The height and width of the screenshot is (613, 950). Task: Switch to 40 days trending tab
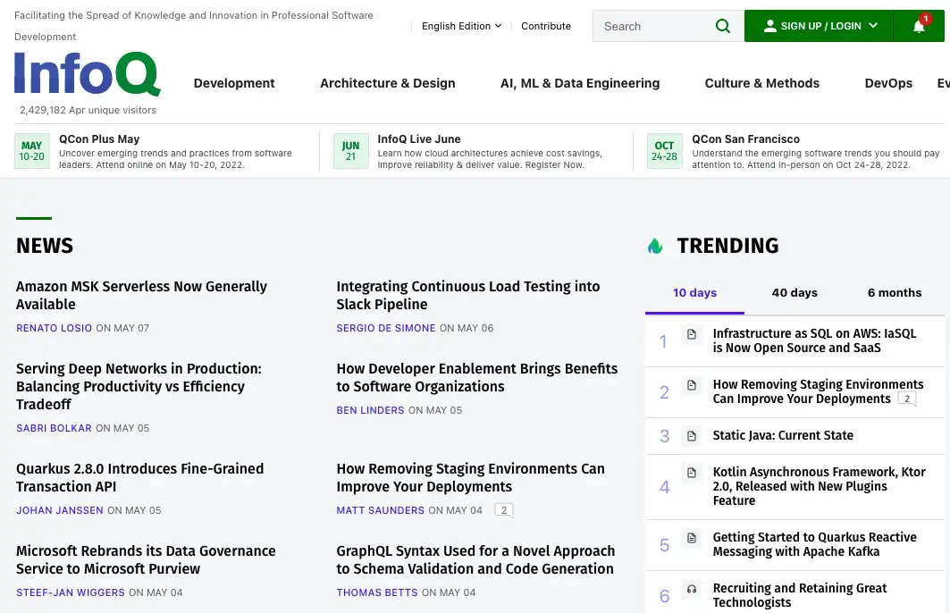pos(794,293)
